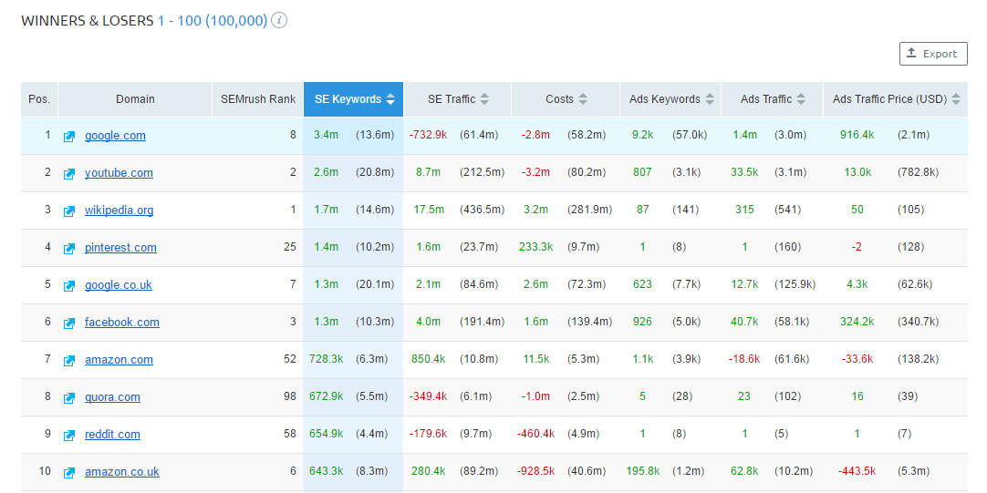The width and height of the screenshot is (987, 493).
Task: Open the google.co.uk domain link
Action: coord(119,285)
